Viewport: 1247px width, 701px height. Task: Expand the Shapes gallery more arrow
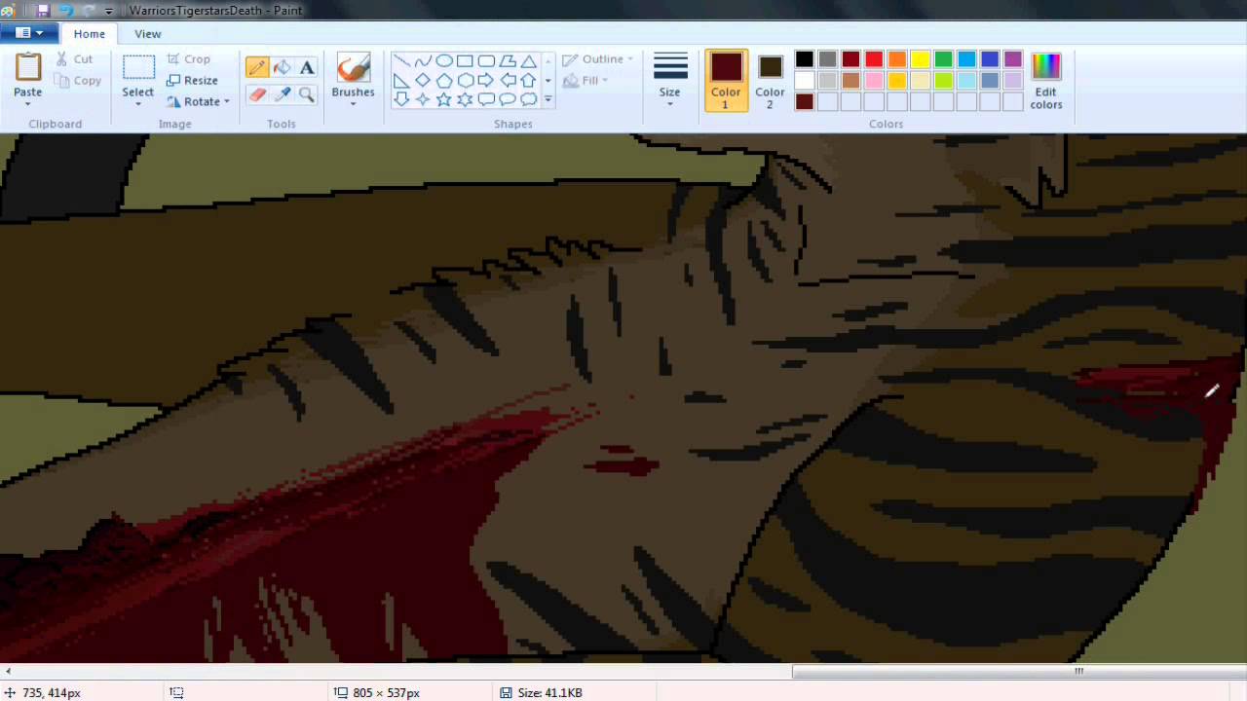(548, 99)
